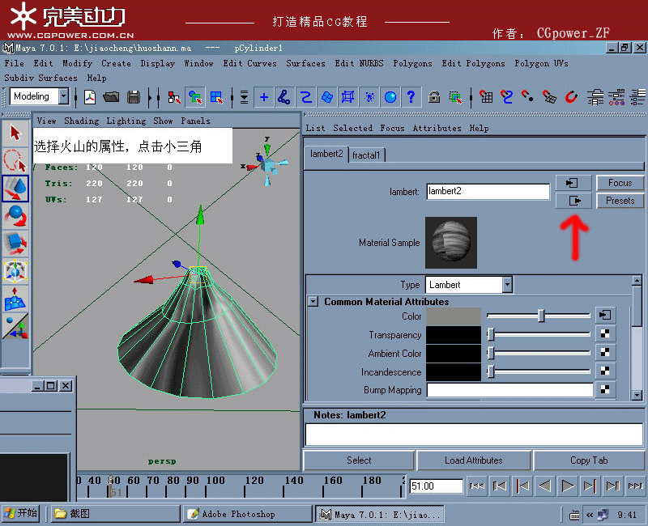
Task: Activate the Rotate tool sphere icon
Action: [15, 216]
